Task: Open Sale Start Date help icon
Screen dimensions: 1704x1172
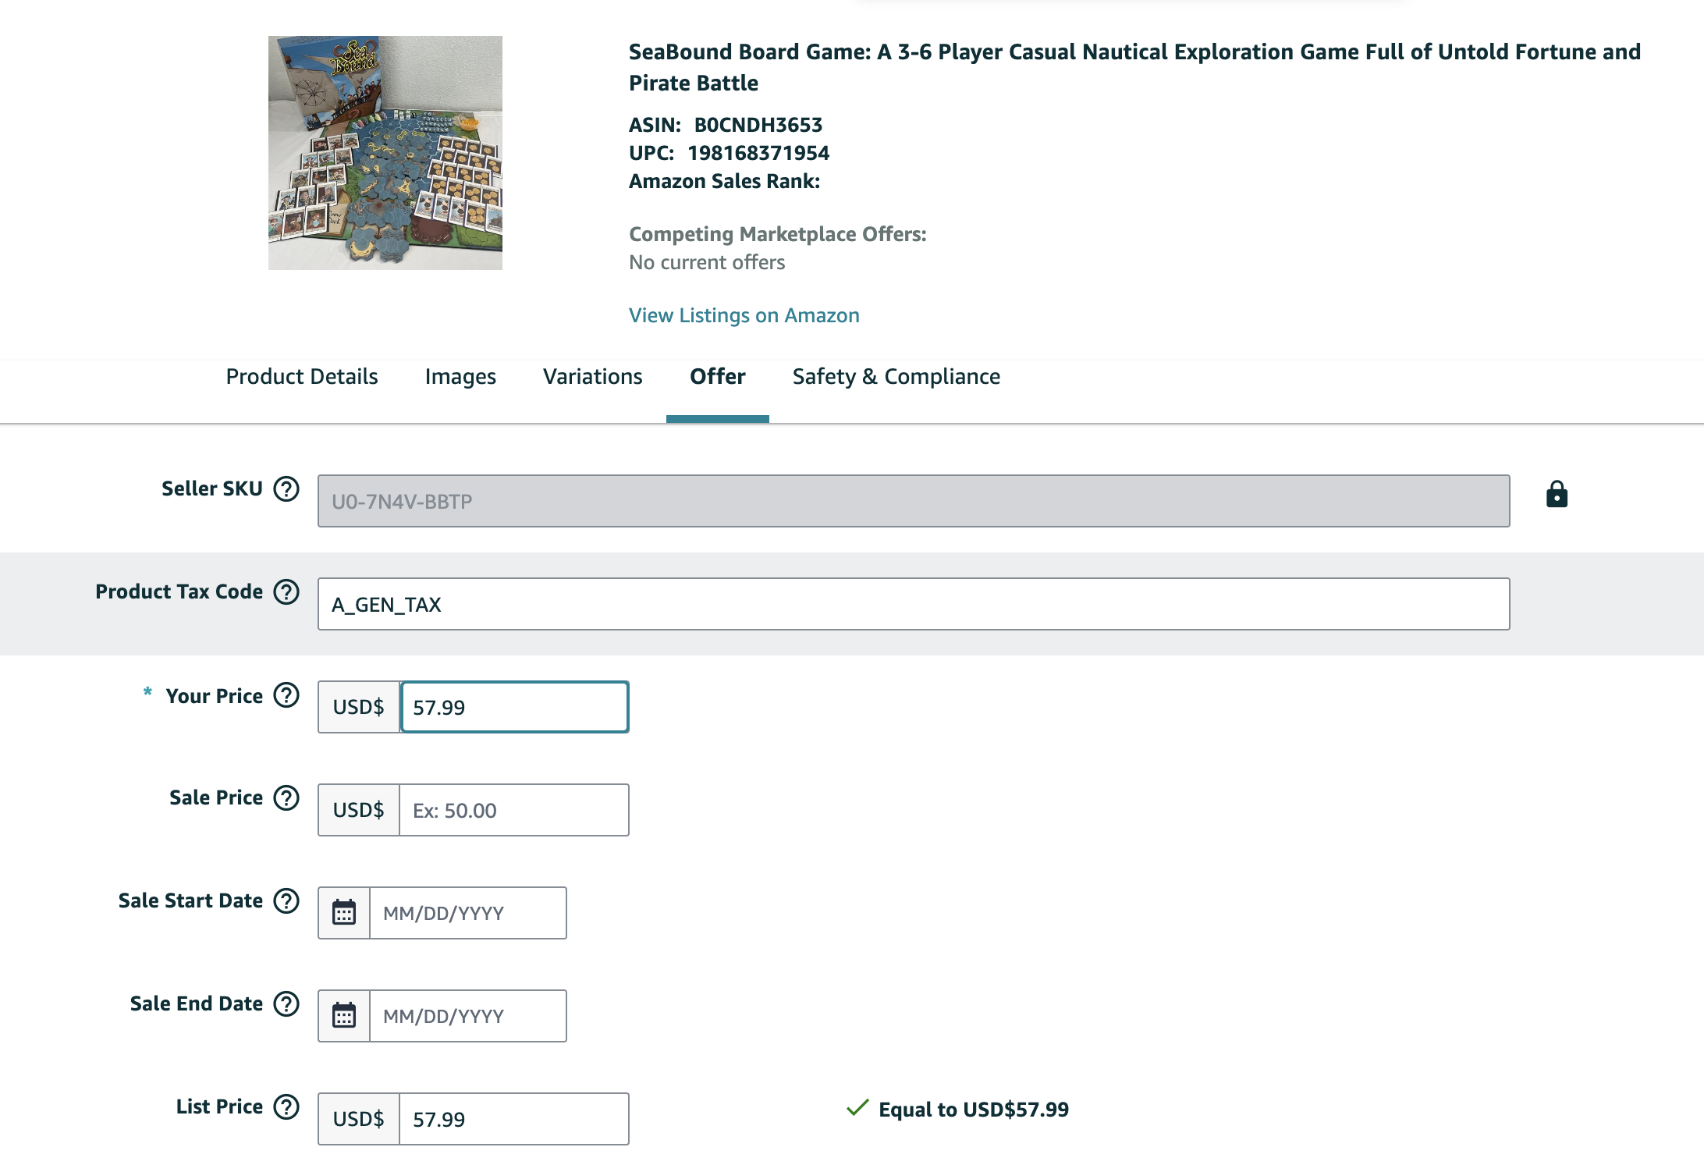Action: 286,900
